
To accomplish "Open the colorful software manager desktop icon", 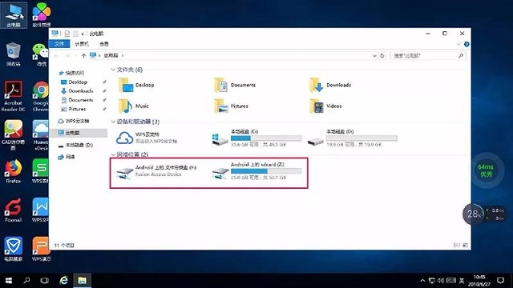I will pos(41,14).
